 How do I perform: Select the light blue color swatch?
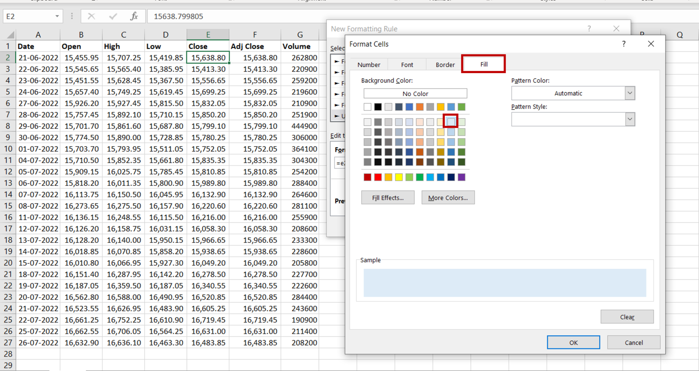coord(450,121)
